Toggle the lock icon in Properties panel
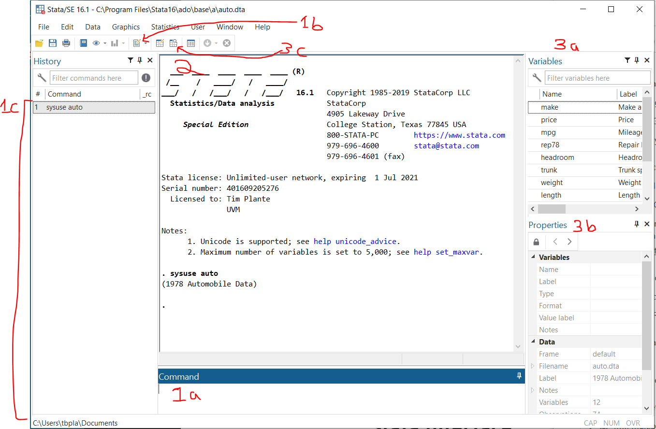656x429 pixels. coord(536,242)
